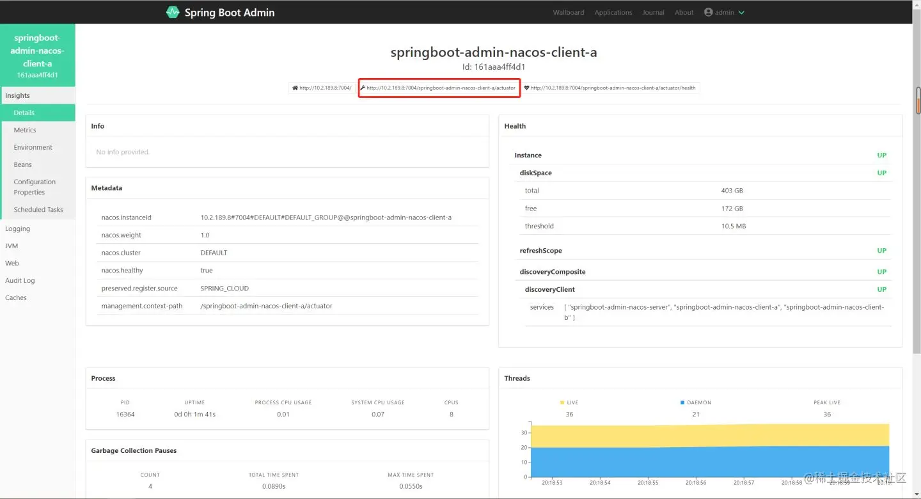The height and width of the screenshot is (499, 921).
Task: Expand JVM in the sidebar
Action: coord(38,246)
